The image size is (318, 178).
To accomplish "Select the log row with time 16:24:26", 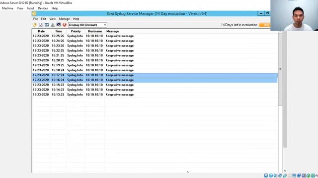I will click(x=155, y=41).
